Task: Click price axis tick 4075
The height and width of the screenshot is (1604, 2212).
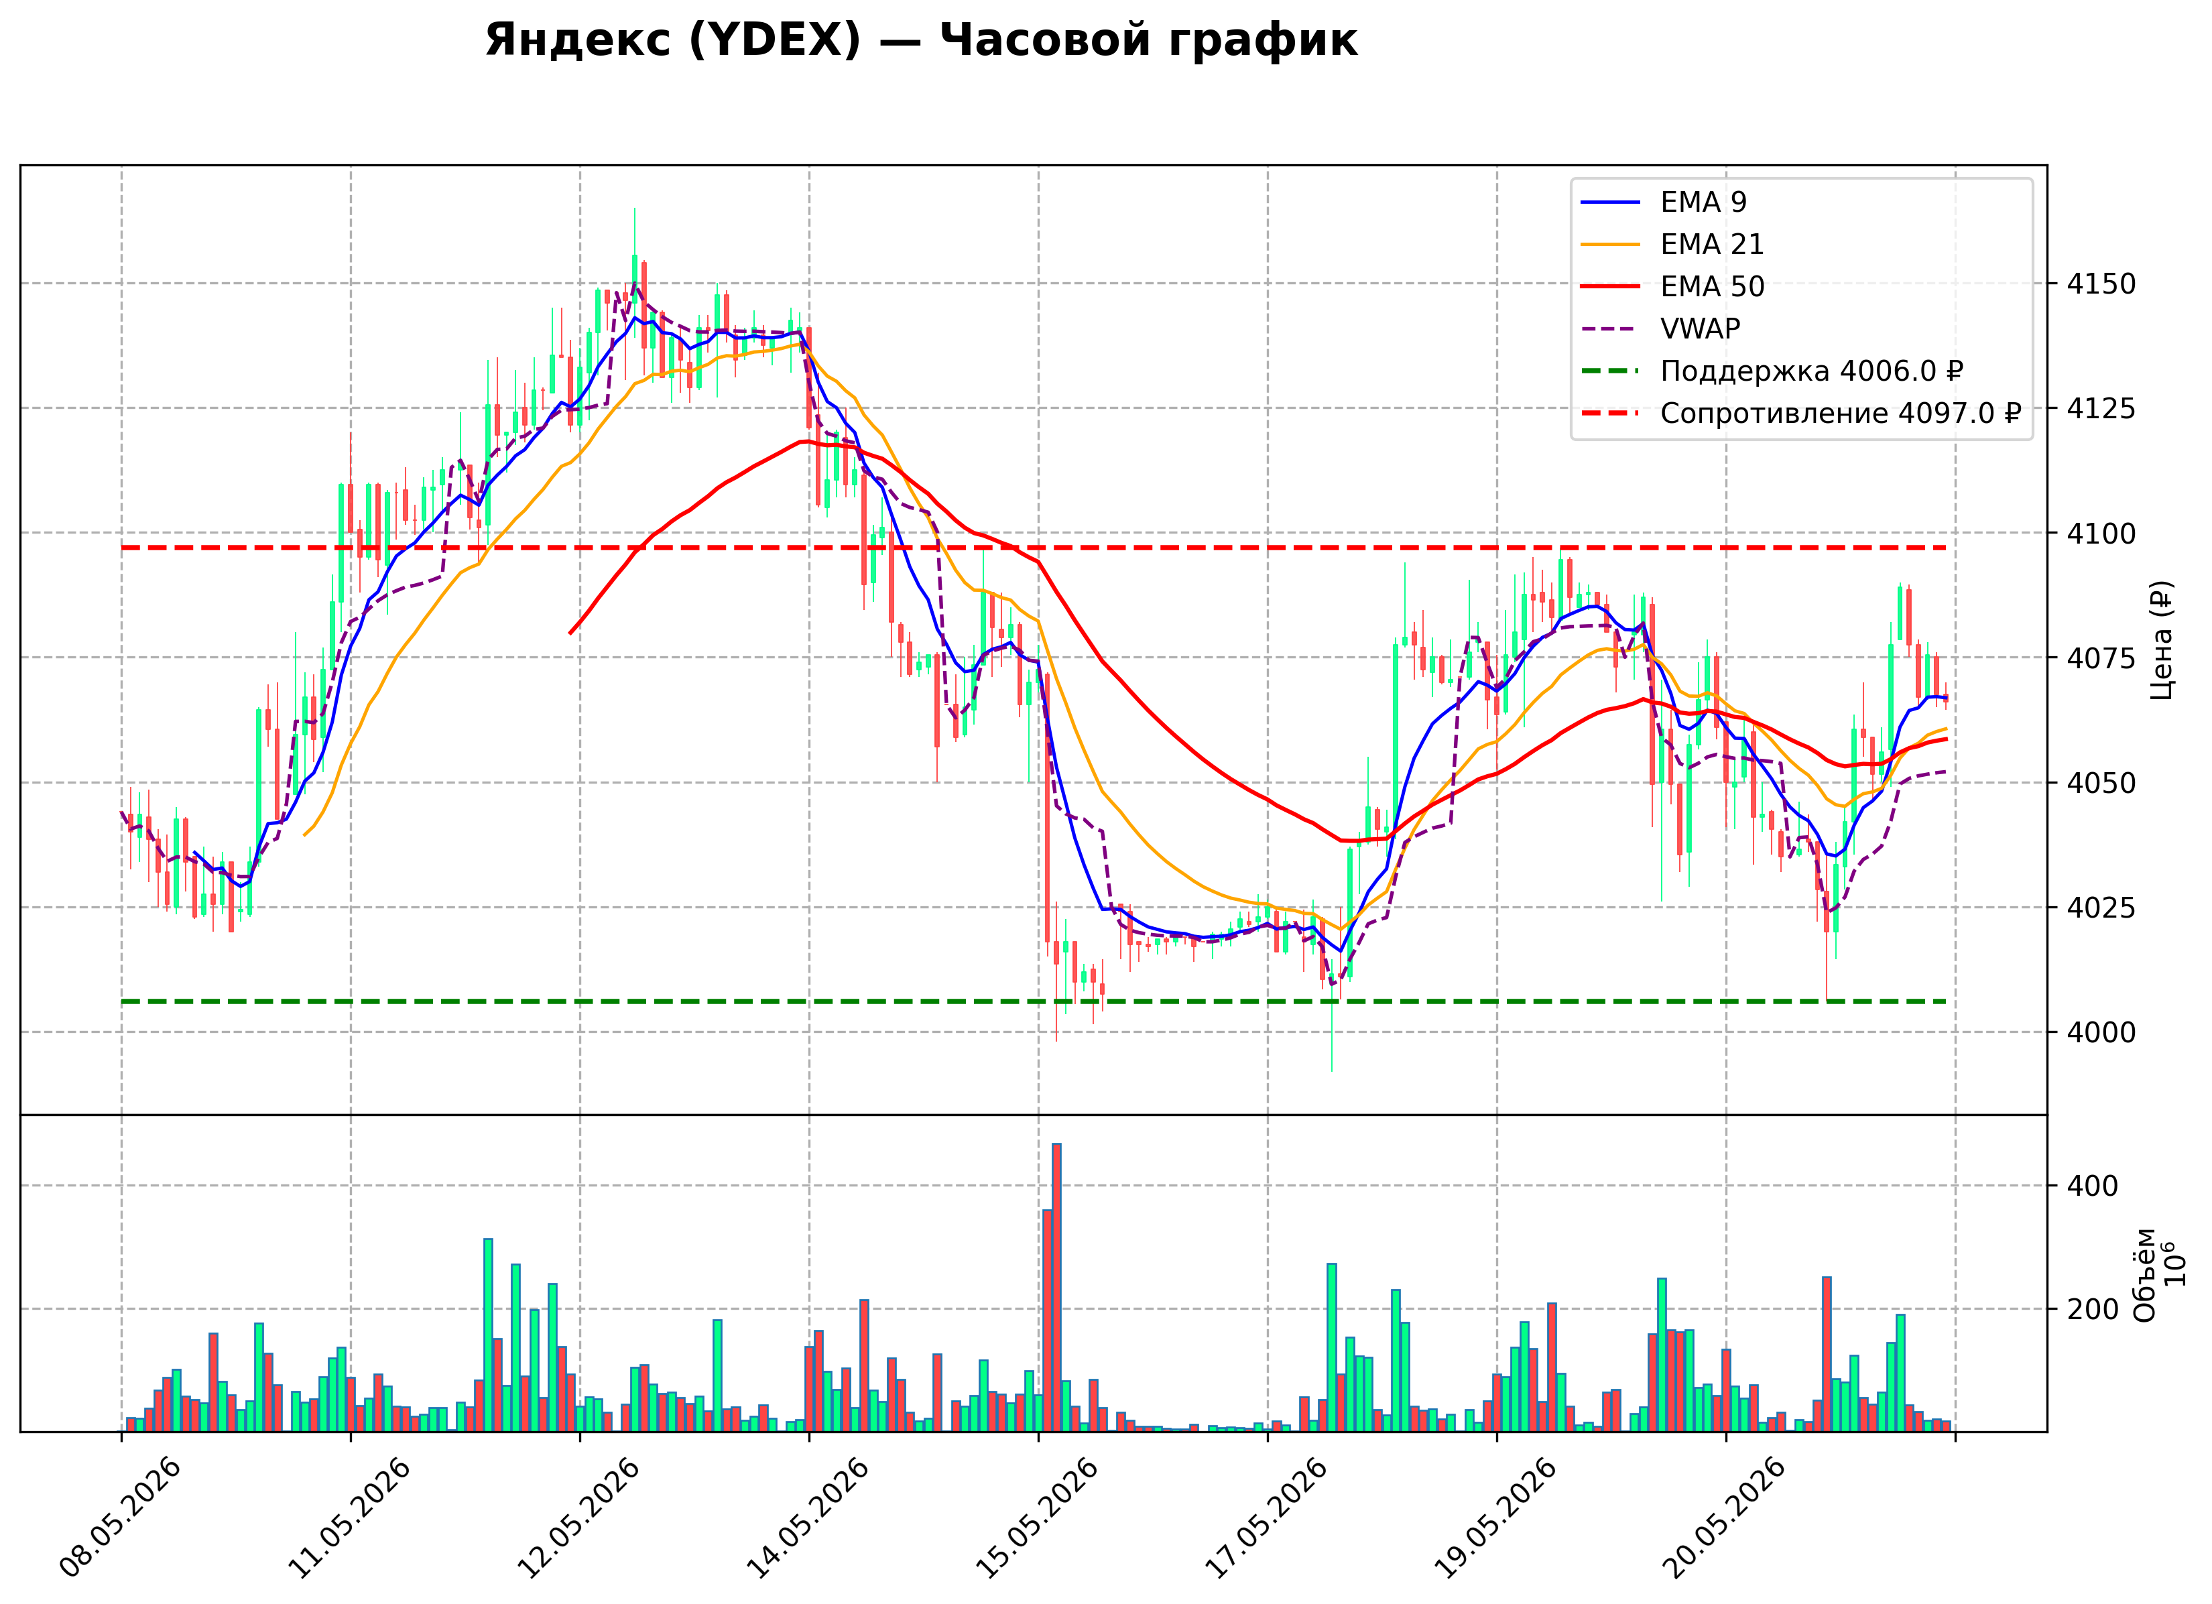Action: 2101,658
